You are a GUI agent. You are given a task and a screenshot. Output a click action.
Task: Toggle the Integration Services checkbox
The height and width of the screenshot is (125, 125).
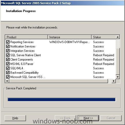(8, 51)
